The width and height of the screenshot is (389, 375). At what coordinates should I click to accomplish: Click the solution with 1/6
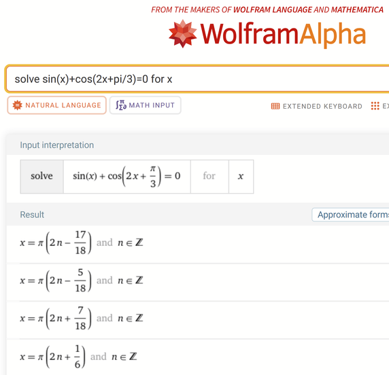pos(78,357)
